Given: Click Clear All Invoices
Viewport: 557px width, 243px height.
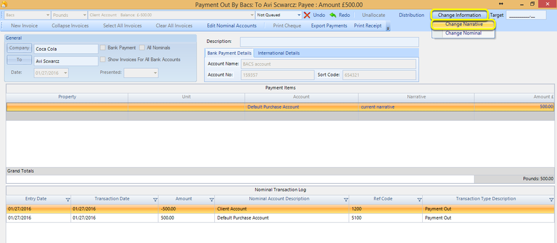Looking at the screenshot, I should [174, 26].
